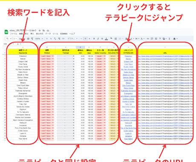Click the Naruto hyperlink
Image resolution: width=196 pixels, height=162 pixels.
tap(128, 59)
